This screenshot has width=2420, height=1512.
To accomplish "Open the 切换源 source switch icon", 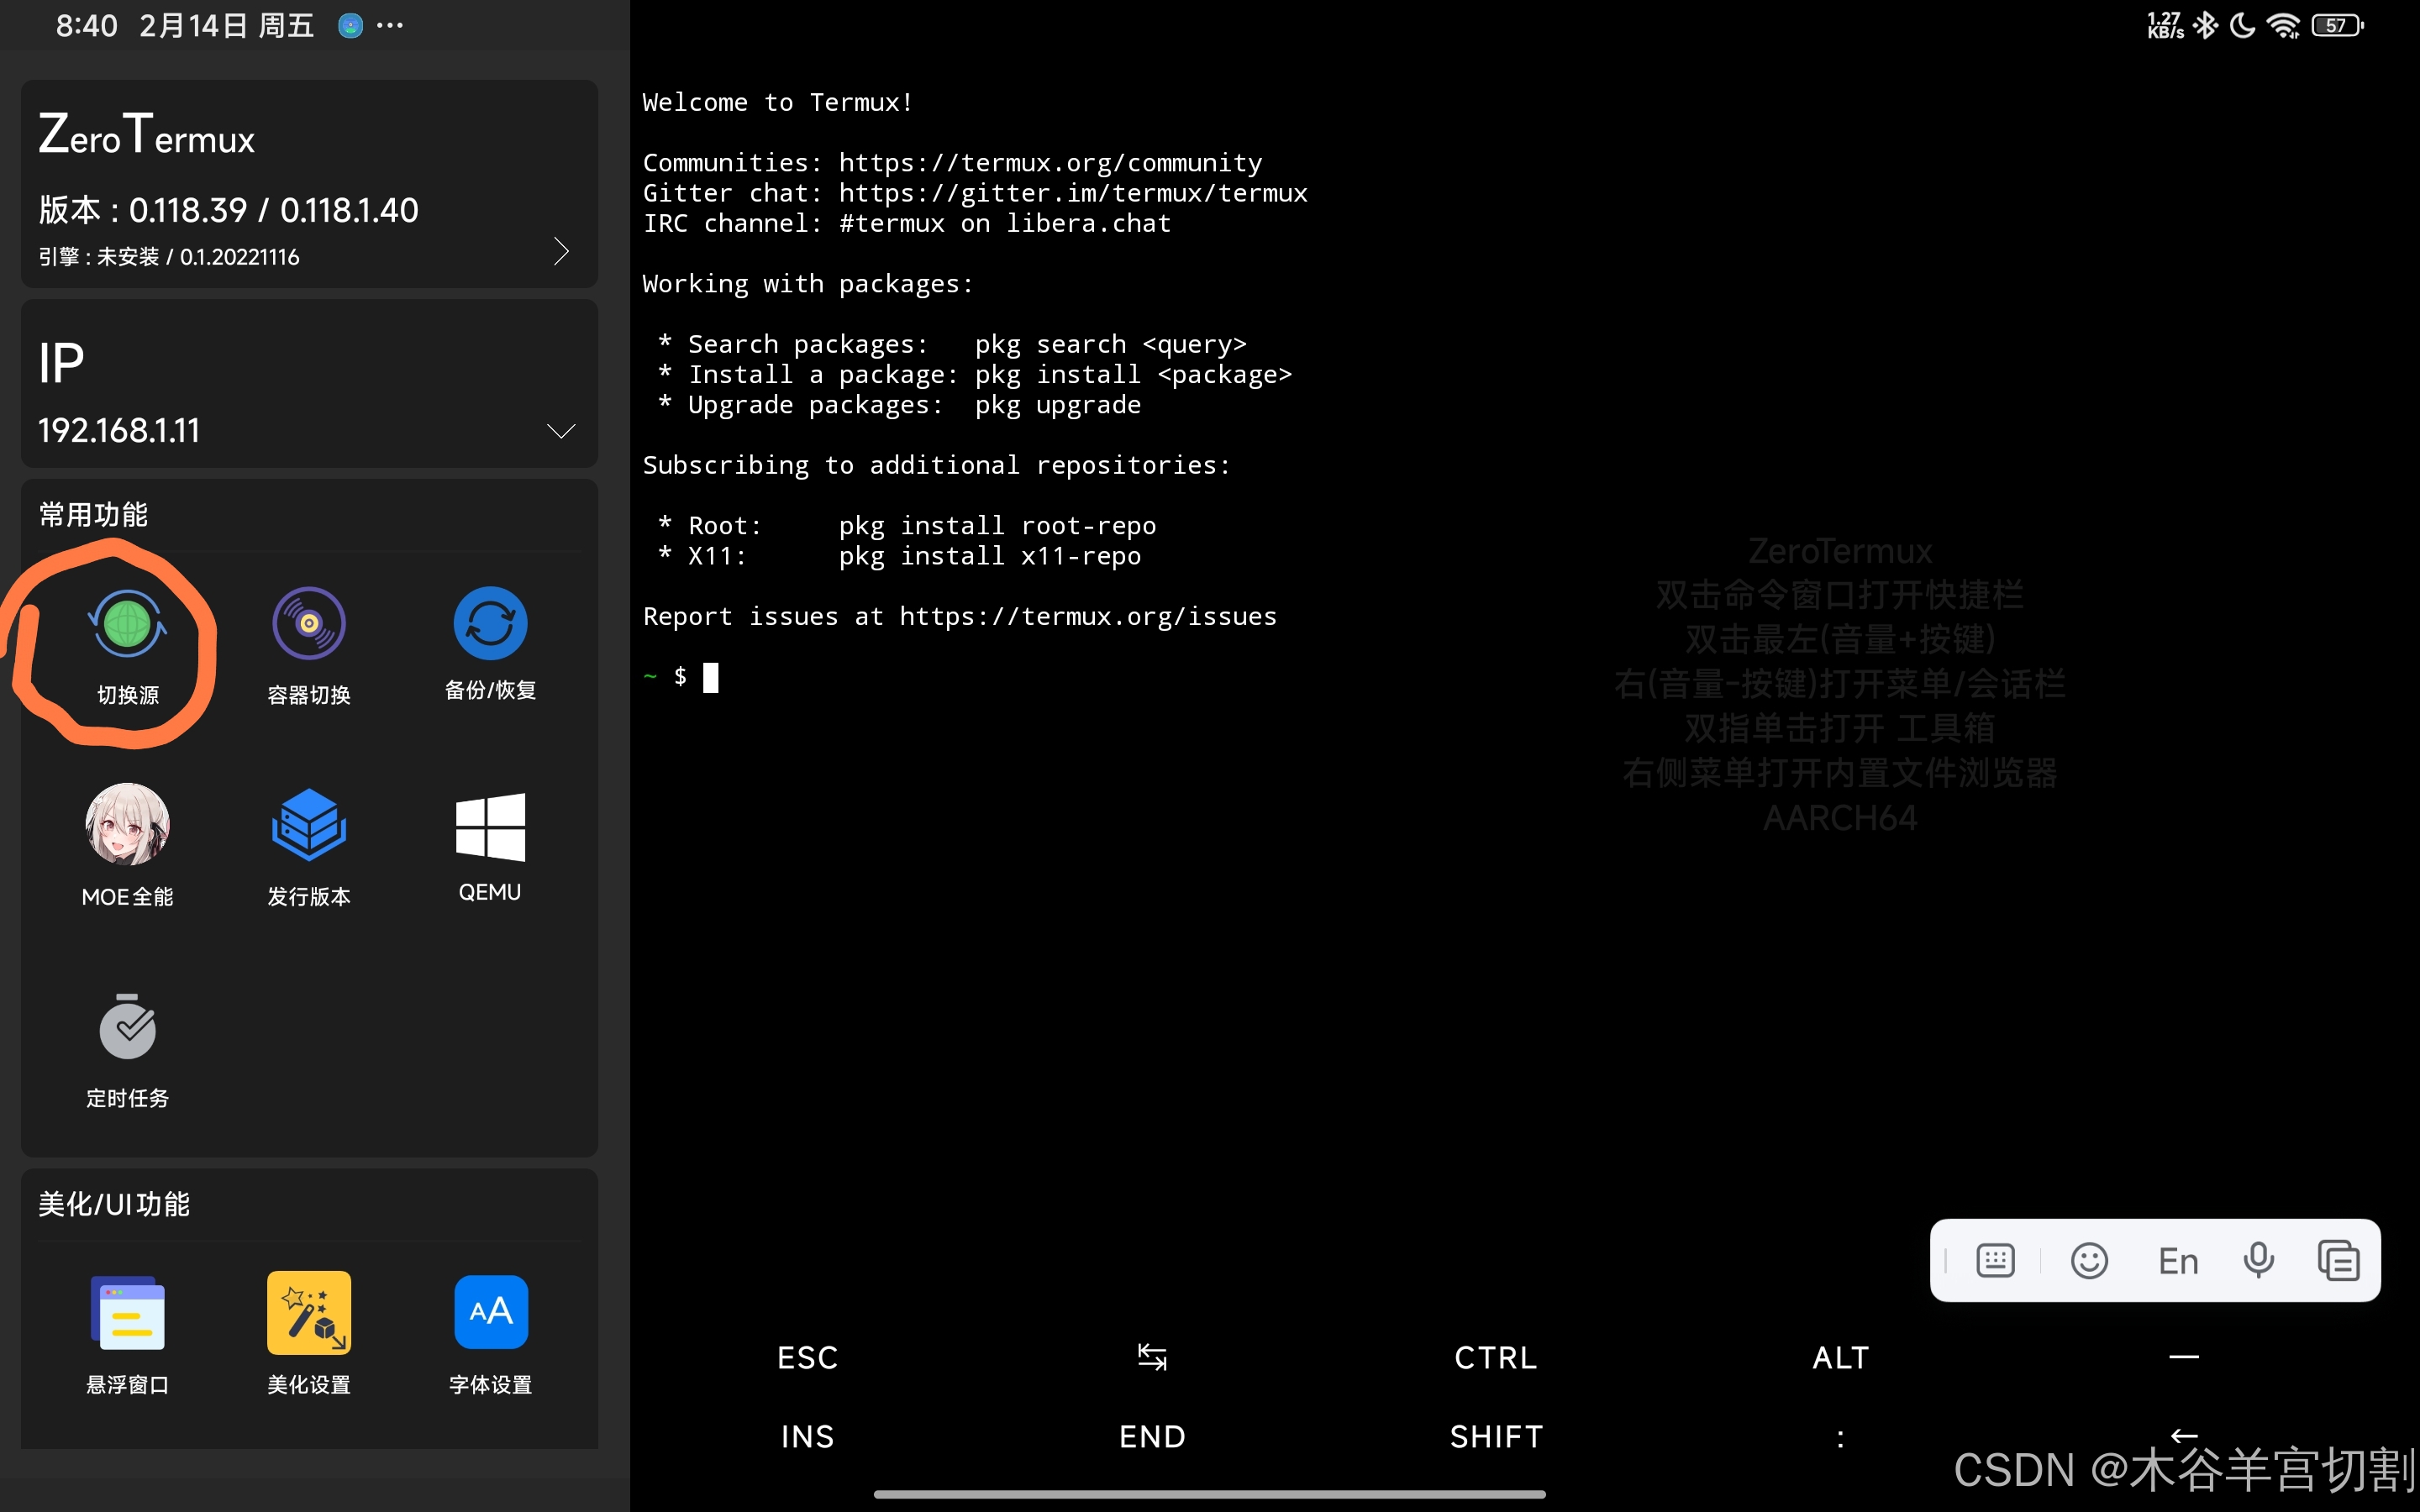I will coord(127,625).
